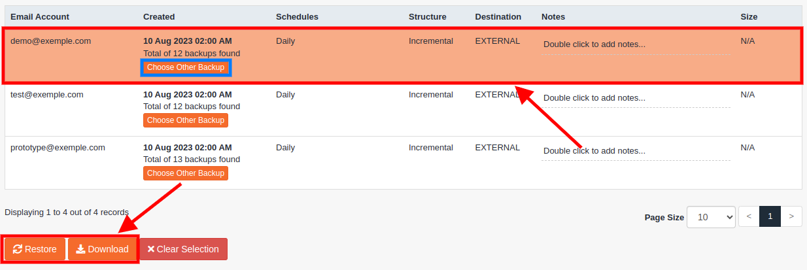Click the notes field for test@exemple.com
The height and width of the screenshot is (270, 807).
634,98
